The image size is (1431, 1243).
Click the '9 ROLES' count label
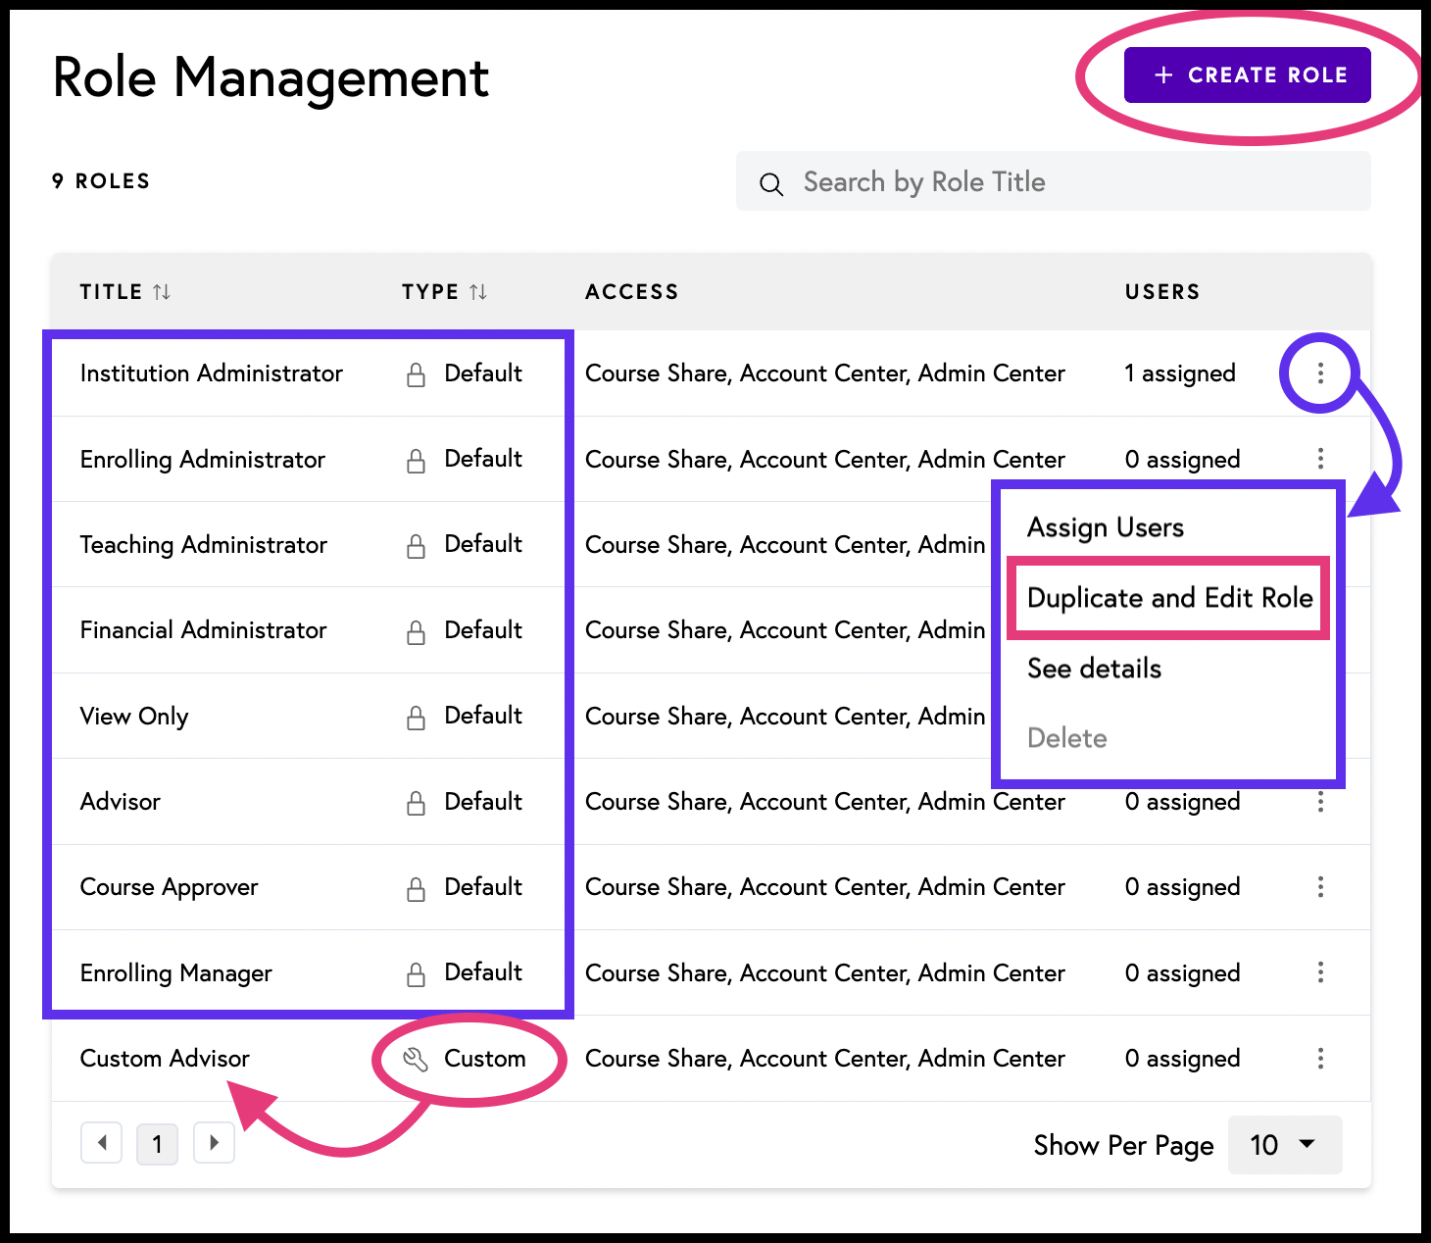coord(101,181)
